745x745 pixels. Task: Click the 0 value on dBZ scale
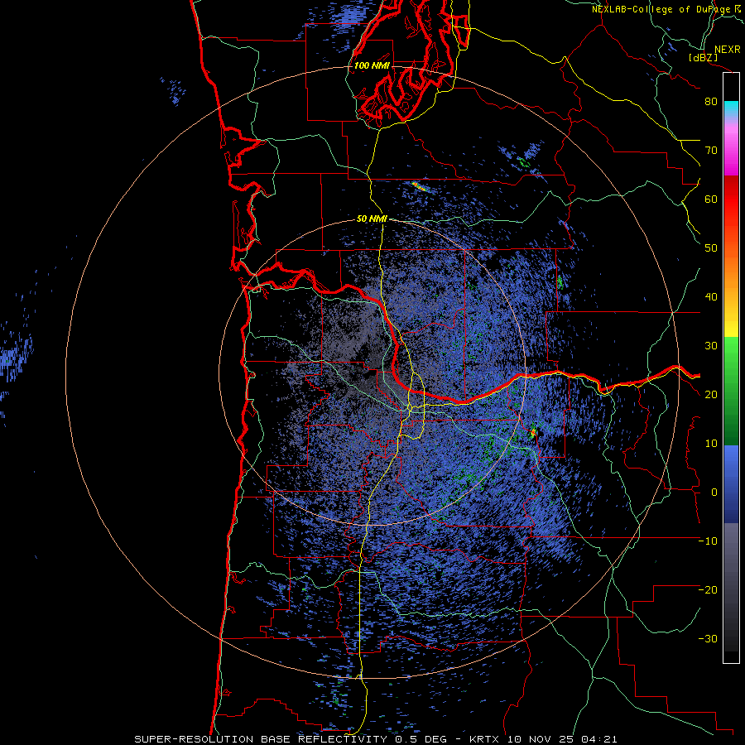pos(714,493)
